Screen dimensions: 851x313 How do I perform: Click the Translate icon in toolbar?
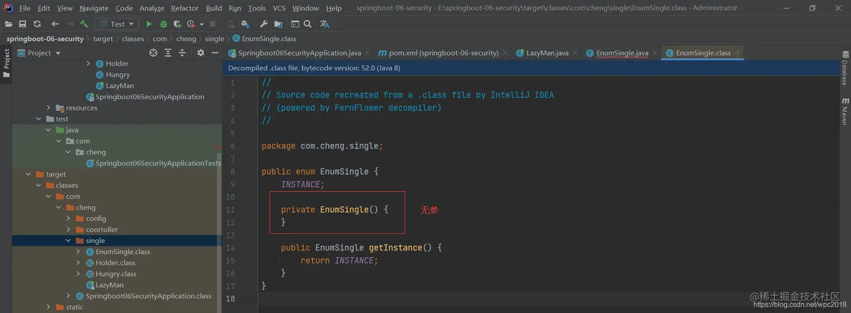coord(325,24)
